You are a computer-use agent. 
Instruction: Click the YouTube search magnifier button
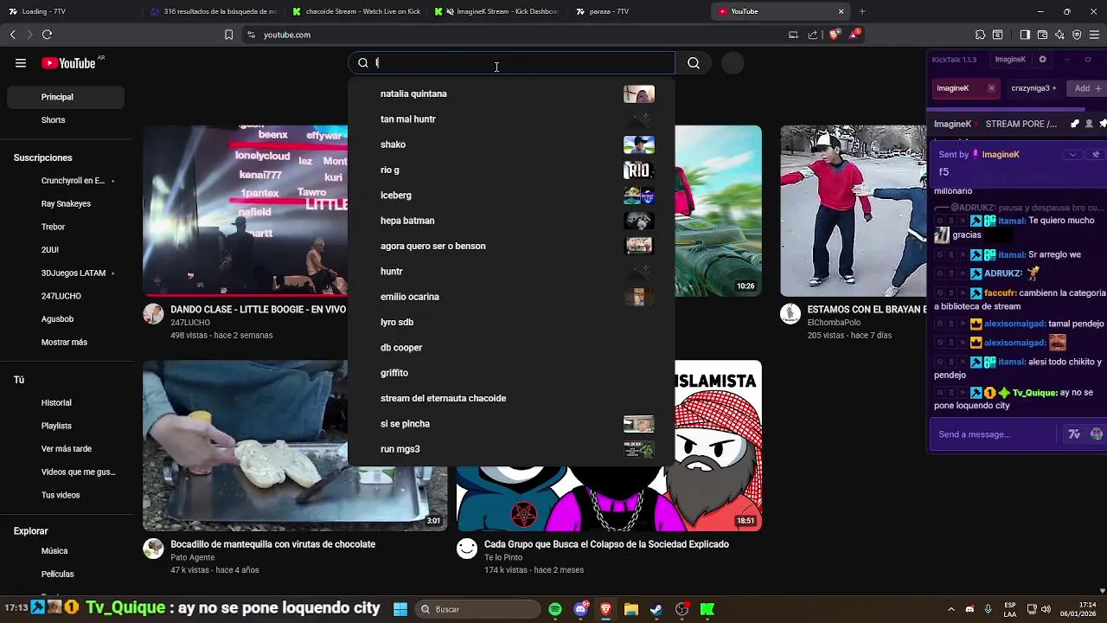pos(694,63)
